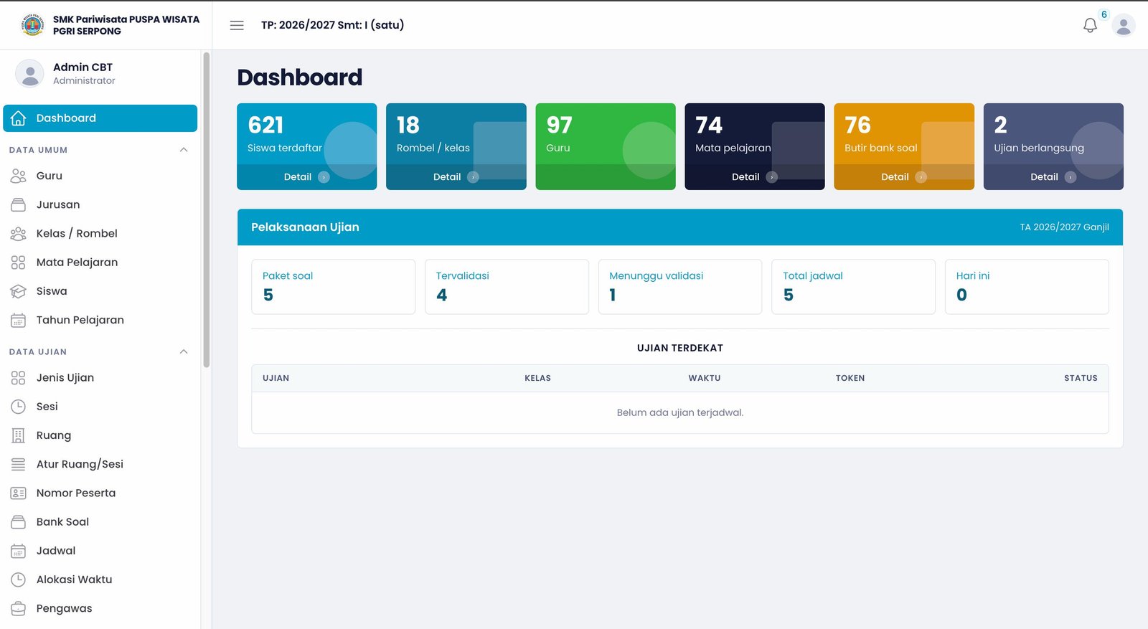The width and height of the screenshot is (1148, 629).
Task: Click the Jurusan sidebar icon
Action: (x=19, y=204)
